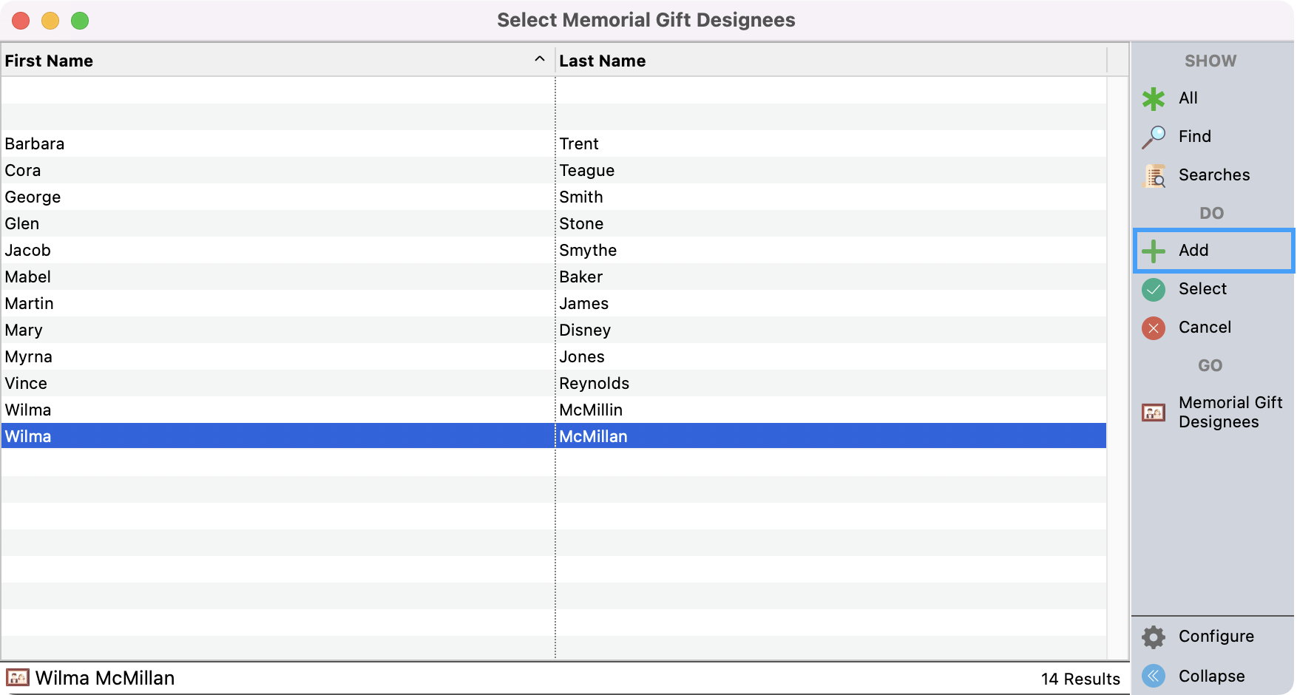This screenshot has height=695, width=1297.
Task: Choose the Mary Disney row
Action: click(x=296, y=330)
